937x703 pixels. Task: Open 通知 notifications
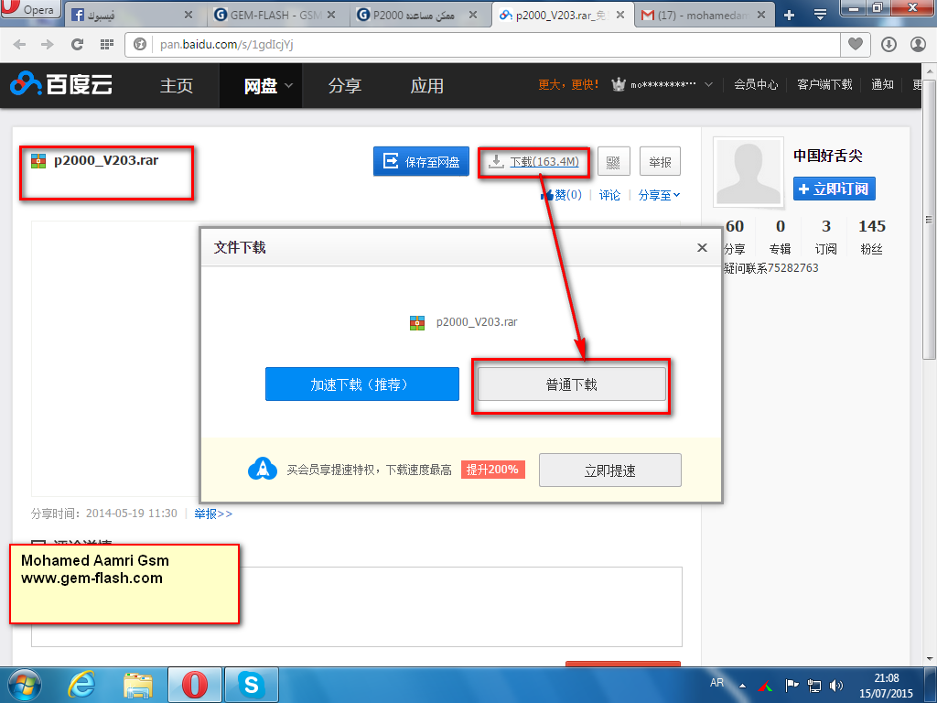click(882, 85)
